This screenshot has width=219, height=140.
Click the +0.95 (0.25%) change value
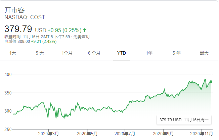coord(64,30)
